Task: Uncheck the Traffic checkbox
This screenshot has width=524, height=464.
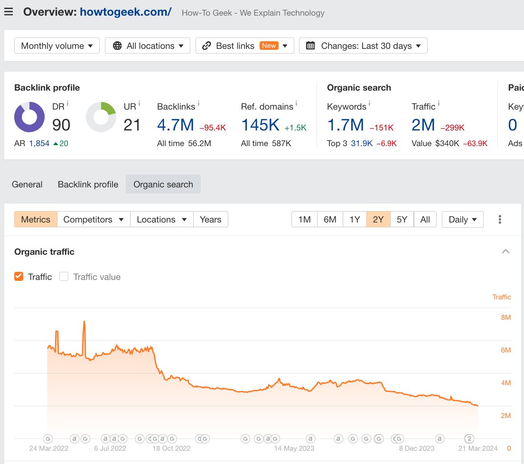Action: pos(19,276)
